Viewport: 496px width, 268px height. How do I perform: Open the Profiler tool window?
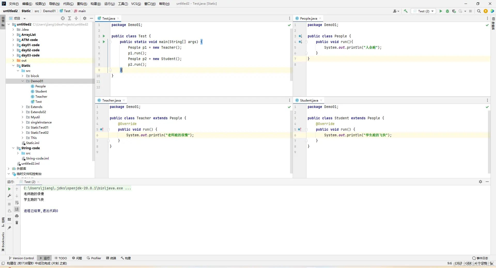[94, 258]
